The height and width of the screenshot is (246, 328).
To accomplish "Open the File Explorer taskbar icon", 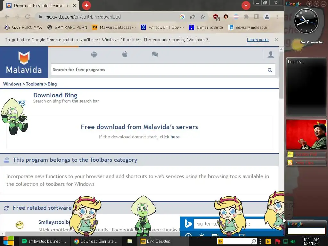I will tap(130, 241).
